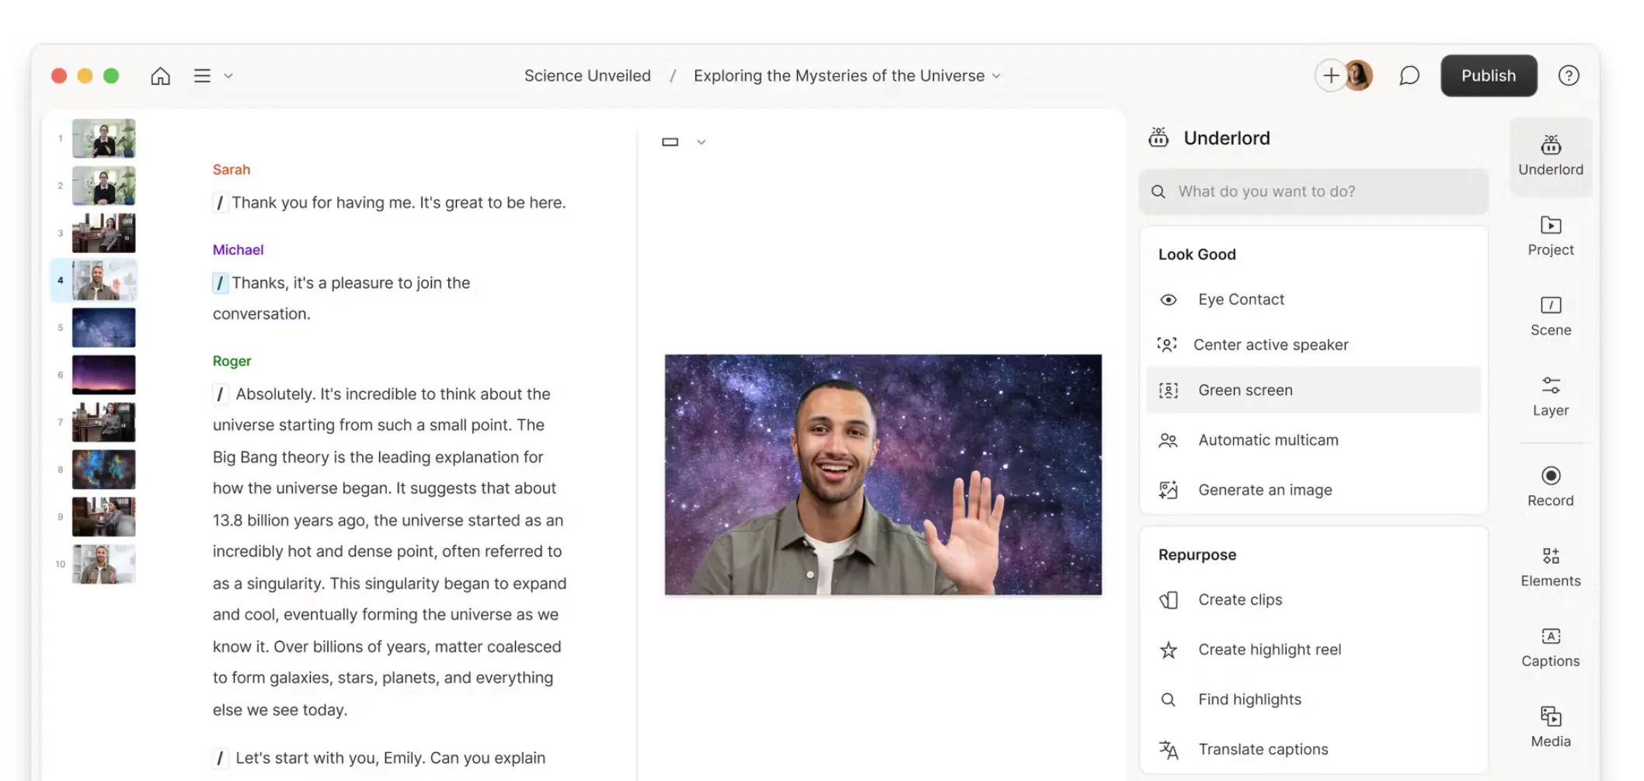Choose Center active speaker
Screen dimensions: 1644x781
coord(1313,345)
